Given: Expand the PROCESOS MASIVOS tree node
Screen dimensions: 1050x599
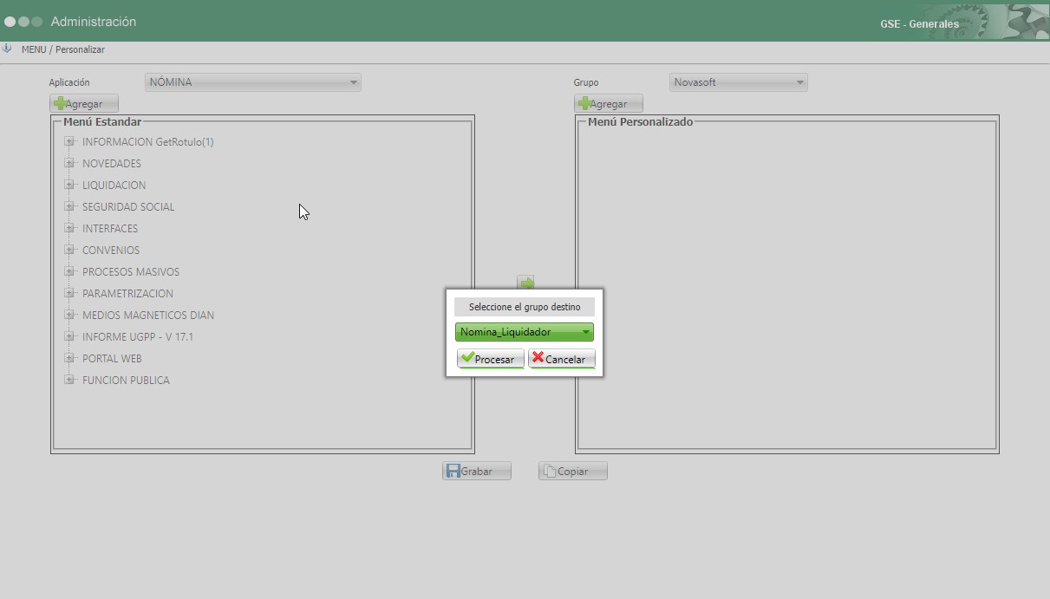Looking at the screenshot, I should pyautogui.click(x=69, y=271).
